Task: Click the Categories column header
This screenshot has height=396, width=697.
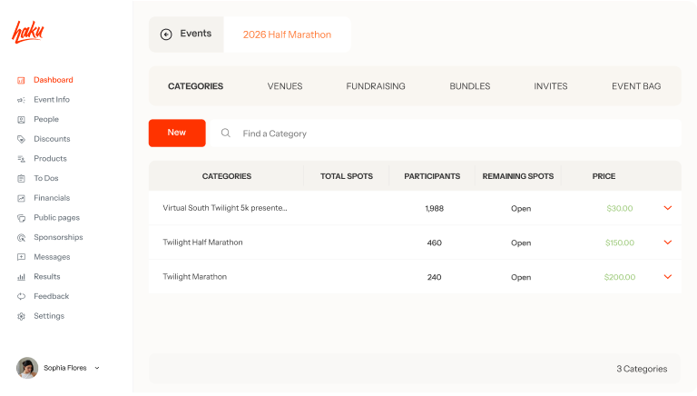Action: click(x=227, y=176)
